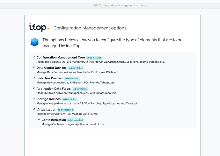Viewport: 220px width, 156px height.
Task: Click the 'to be installed' badge next to Data Center Devices
Action: coord(76,68)
